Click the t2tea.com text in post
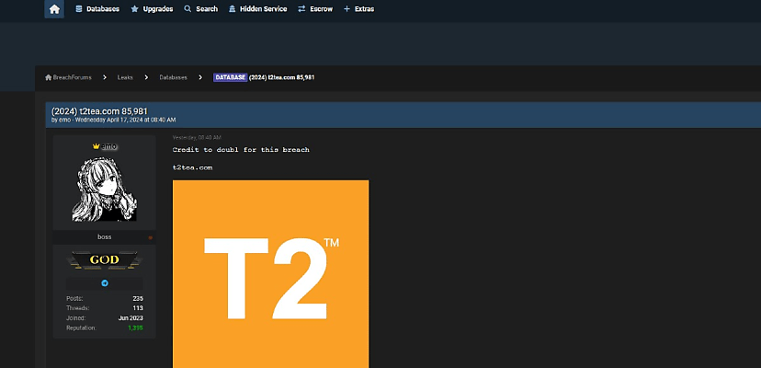This screenshot has height=368, width=761. 193,167
